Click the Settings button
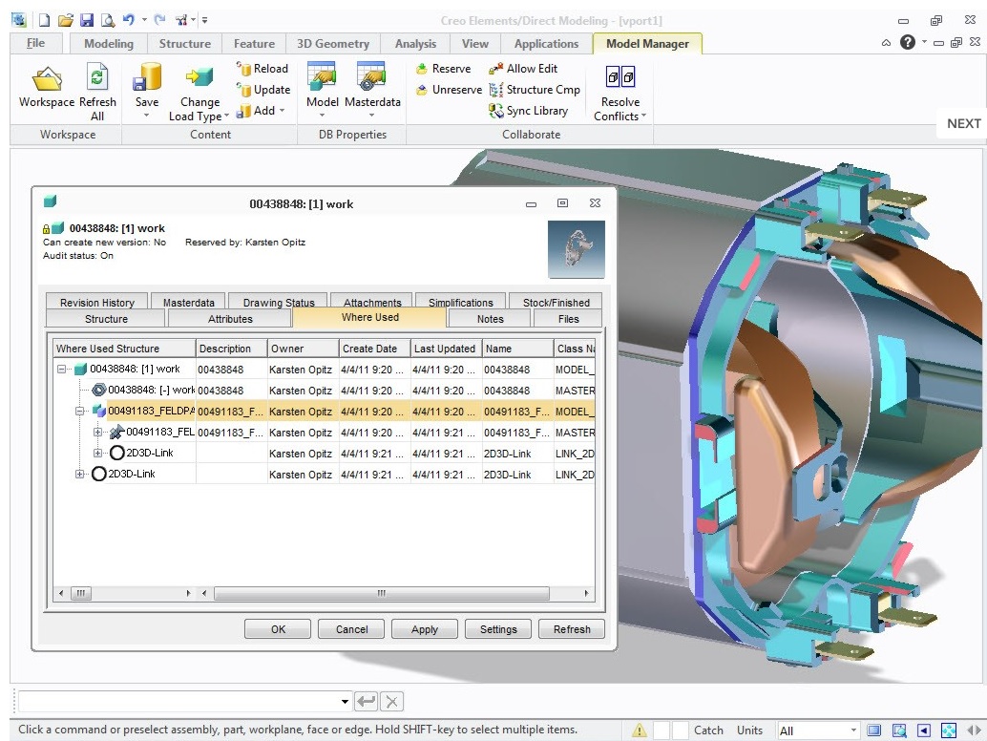The height and width of the screenshot is (741, 987). click(x=498, y=629)
